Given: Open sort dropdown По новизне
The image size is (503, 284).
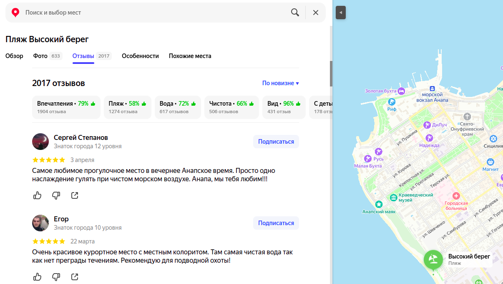Looking at the screenshot, I should [281, 83].
